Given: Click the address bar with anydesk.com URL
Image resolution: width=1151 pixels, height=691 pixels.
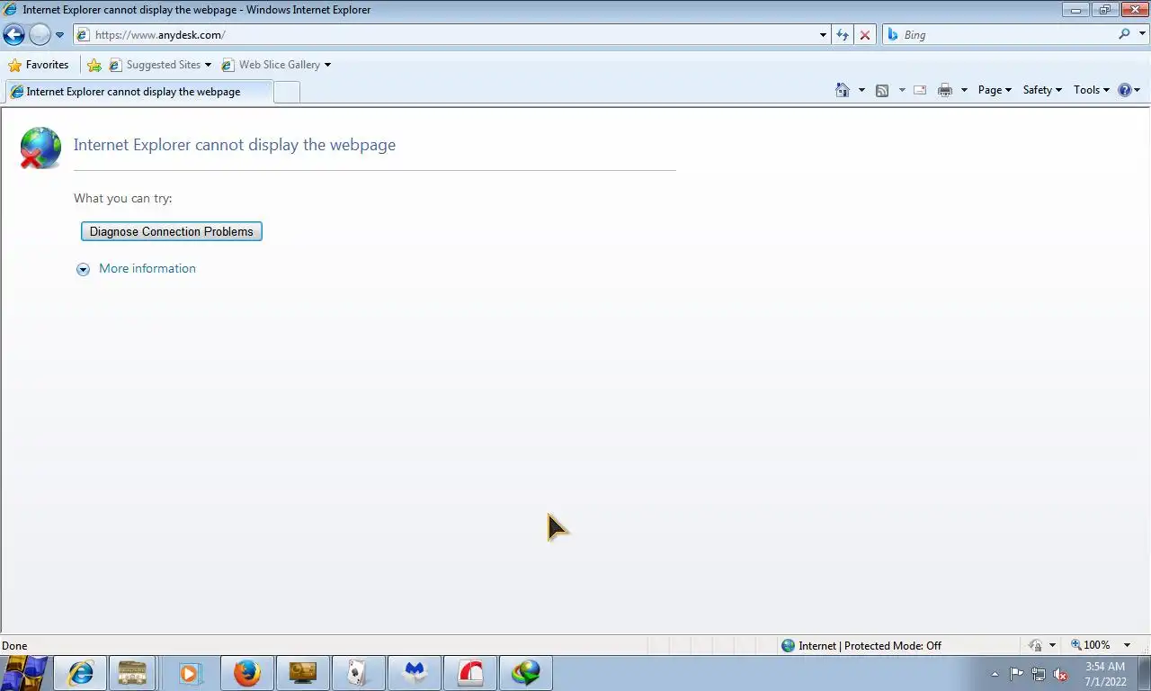Looking at the screenshot, I should [x=445, y=35].
